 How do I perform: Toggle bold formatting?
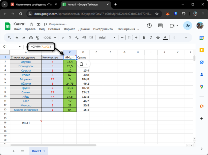pyautogui.click(x=144, y=38)
